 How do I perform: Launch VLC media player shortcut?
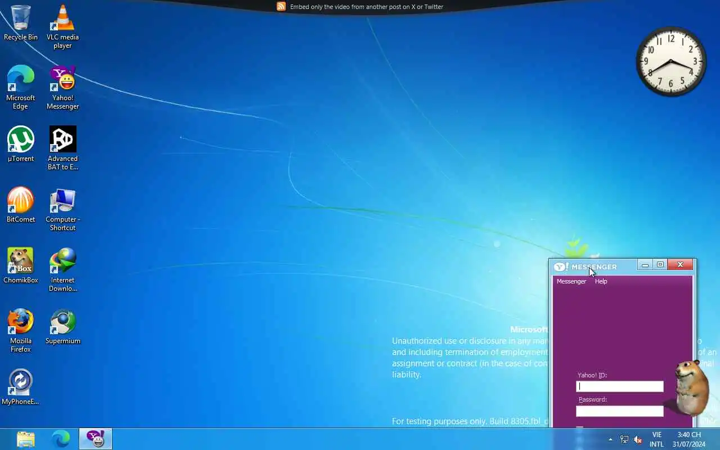[62, 26]
